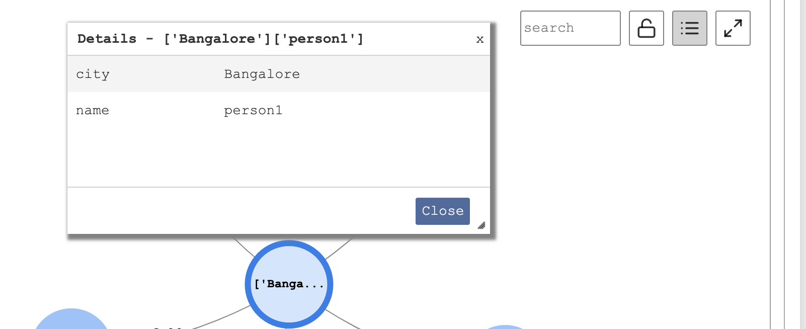806x329 pixels.
Task: Select the partially visible node at bottom right
Action: [x=505, y=327]
